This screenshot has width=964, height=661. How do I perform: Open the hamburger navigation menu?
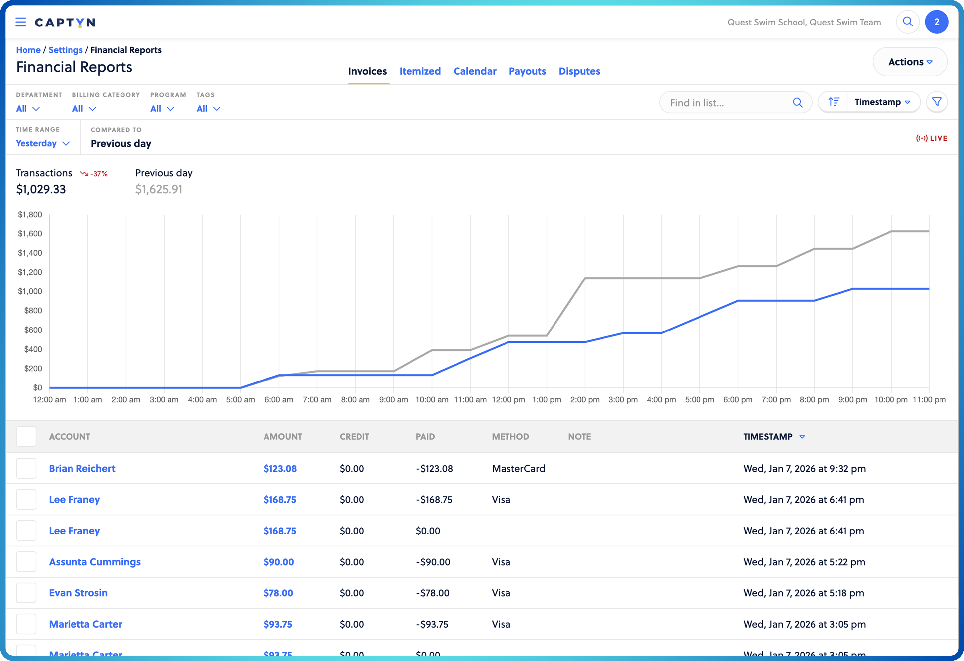[20, 22]
